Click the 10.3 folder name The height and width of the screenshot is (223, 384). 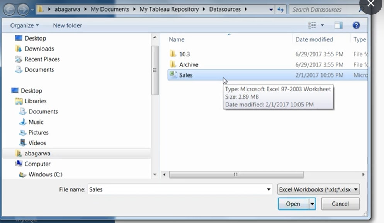184,54
